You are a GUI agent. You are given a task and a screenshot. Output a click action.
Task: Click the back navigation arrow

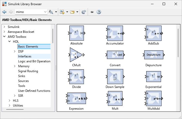tap(4, 12)
